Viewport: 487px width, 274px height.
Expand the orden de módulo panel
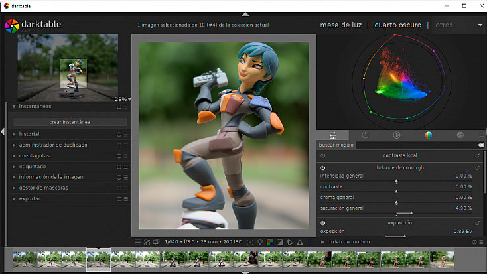coord(322,241)
